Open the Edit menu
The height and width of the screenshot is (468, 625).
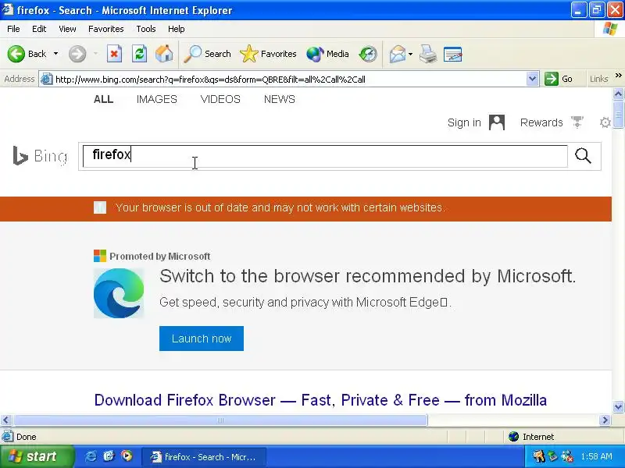click(39, 29)
